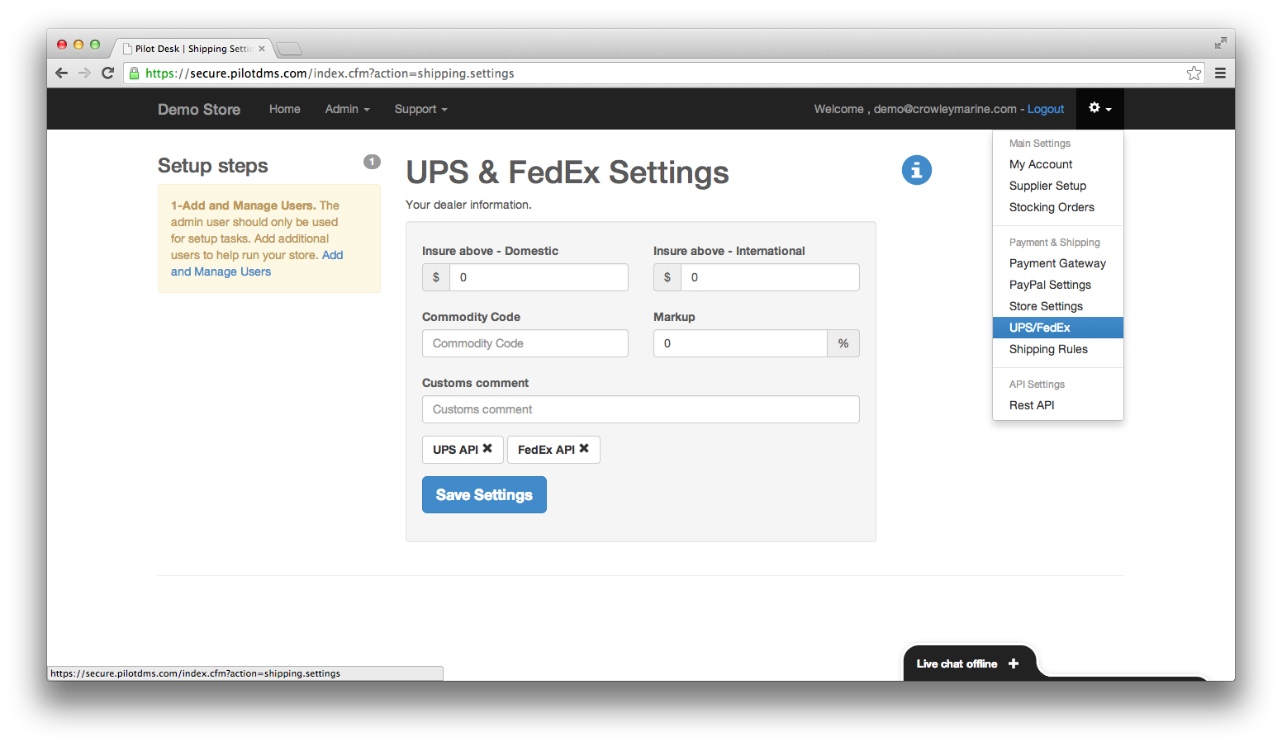Click the Logout link

(x=1045, y=108)
